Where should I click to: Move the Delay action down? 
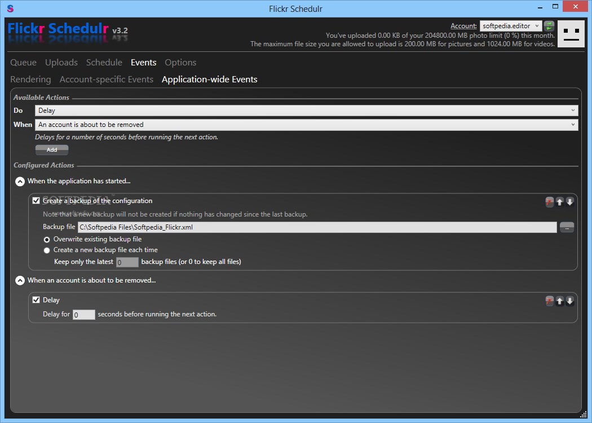pos(569,301)
